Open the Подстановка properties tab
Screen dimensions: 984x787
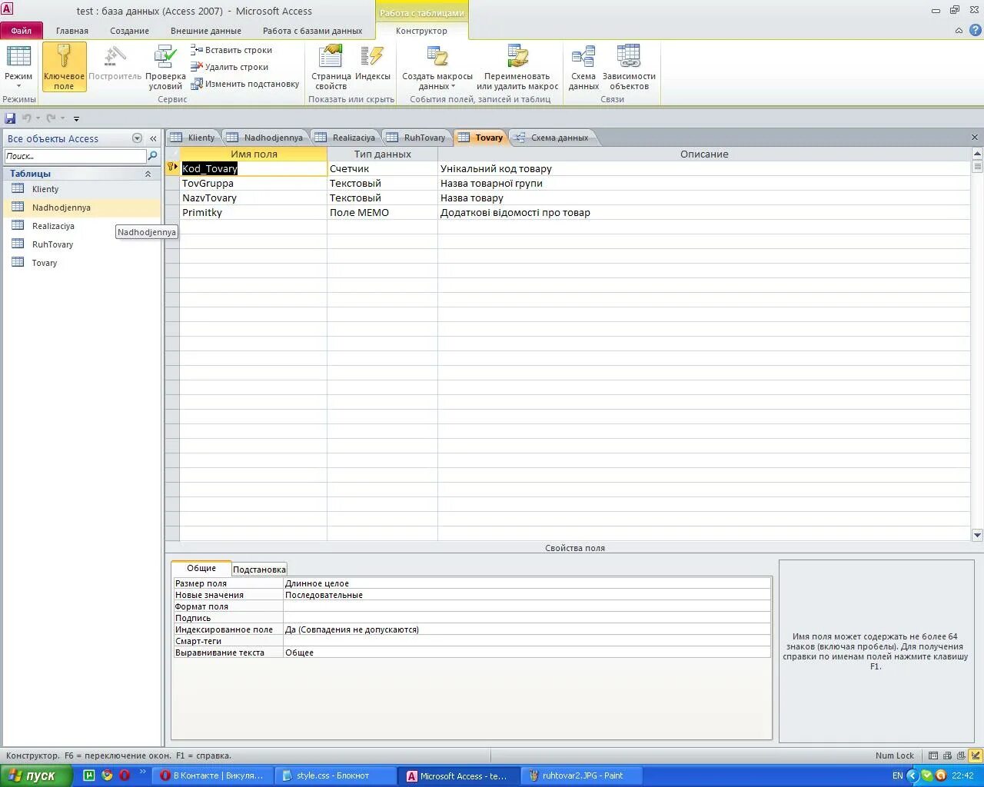click(259, 569)
